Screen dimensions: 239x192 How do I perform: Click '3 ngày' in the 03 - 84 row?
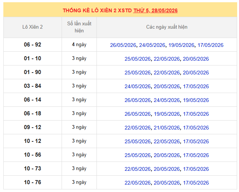point(79,86)
